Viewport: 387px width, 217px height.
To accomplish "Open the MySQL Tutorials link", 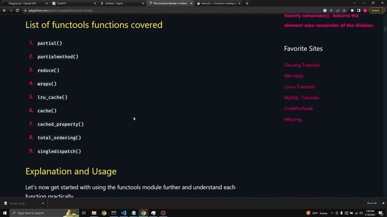I will click(301, 98).
